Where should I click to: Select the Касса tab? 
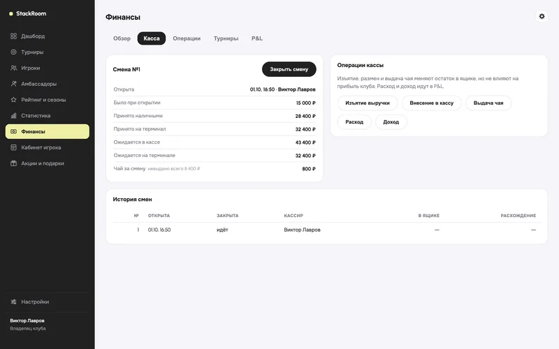152,38
